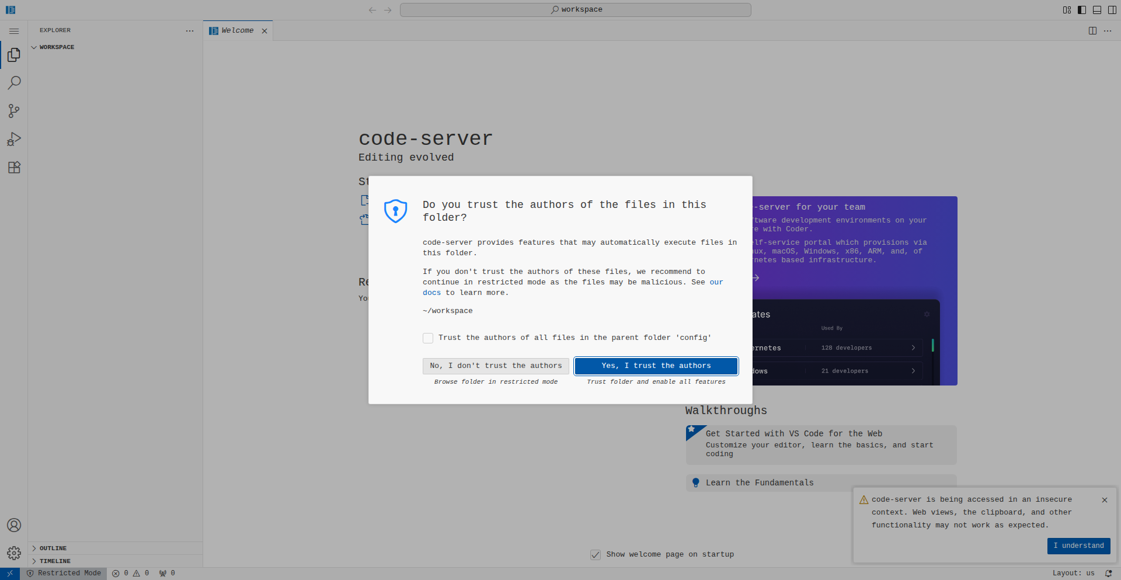Click the workspace command center search box
The image size is (1121, 580).
pyautogui.click(x=576, y=10)
